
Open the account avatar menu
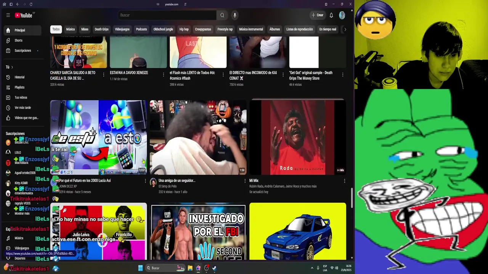pos(342,15)
